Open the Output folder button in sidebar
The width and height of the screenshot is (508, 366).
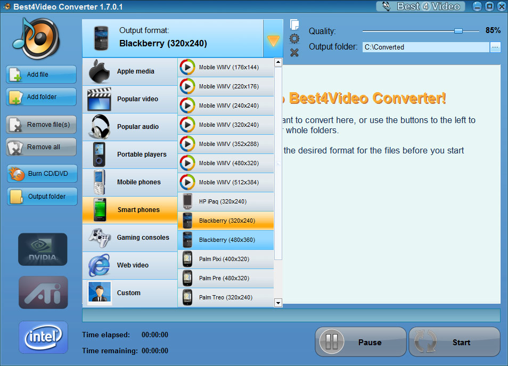click(x=42, y=197)
